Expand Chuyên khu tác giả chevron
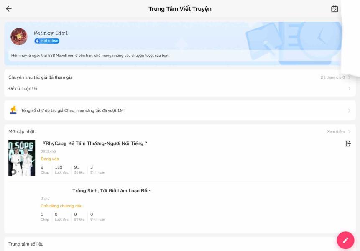The width and height of the screenshot is (360, 251). click(x=349, y=77)
